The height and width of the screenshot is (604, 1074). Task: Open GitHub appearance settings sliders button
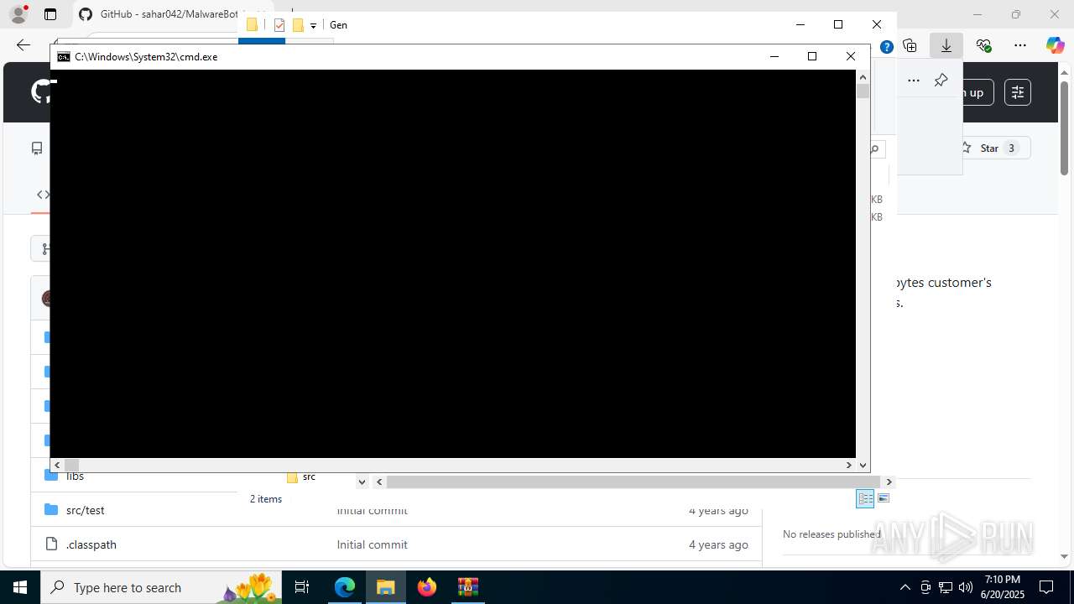coord(1017,92)
